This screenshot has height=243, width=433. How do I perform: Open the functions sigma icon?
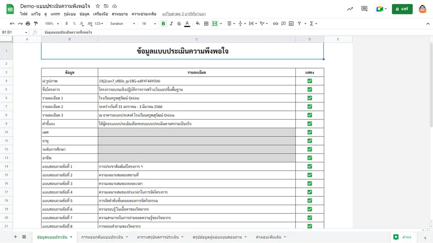coord(312,24)
